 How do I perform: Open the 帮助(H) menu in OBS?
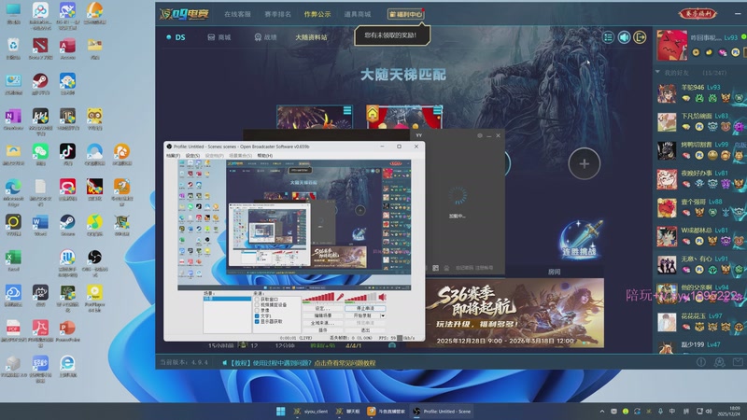[265, 156]
